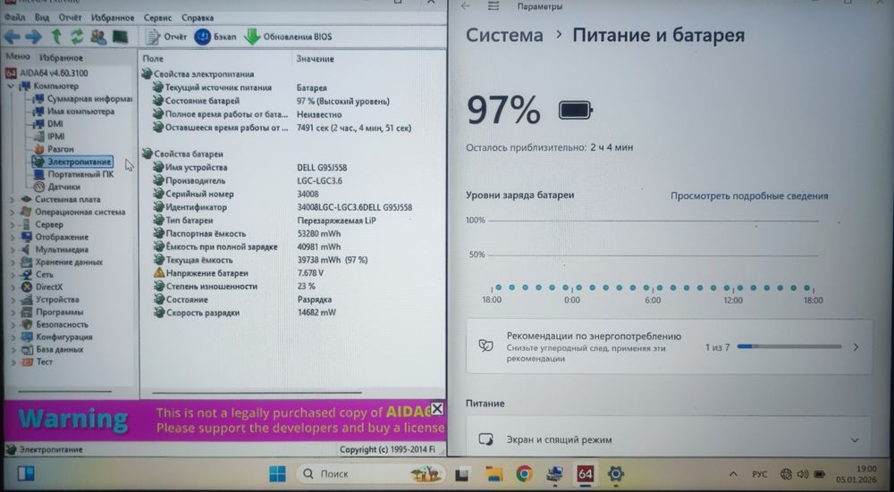Image resolution: width=894 pixels, height=492 pixels.
Task: Click the Устройства tree icon
Action: coord(26,299)
